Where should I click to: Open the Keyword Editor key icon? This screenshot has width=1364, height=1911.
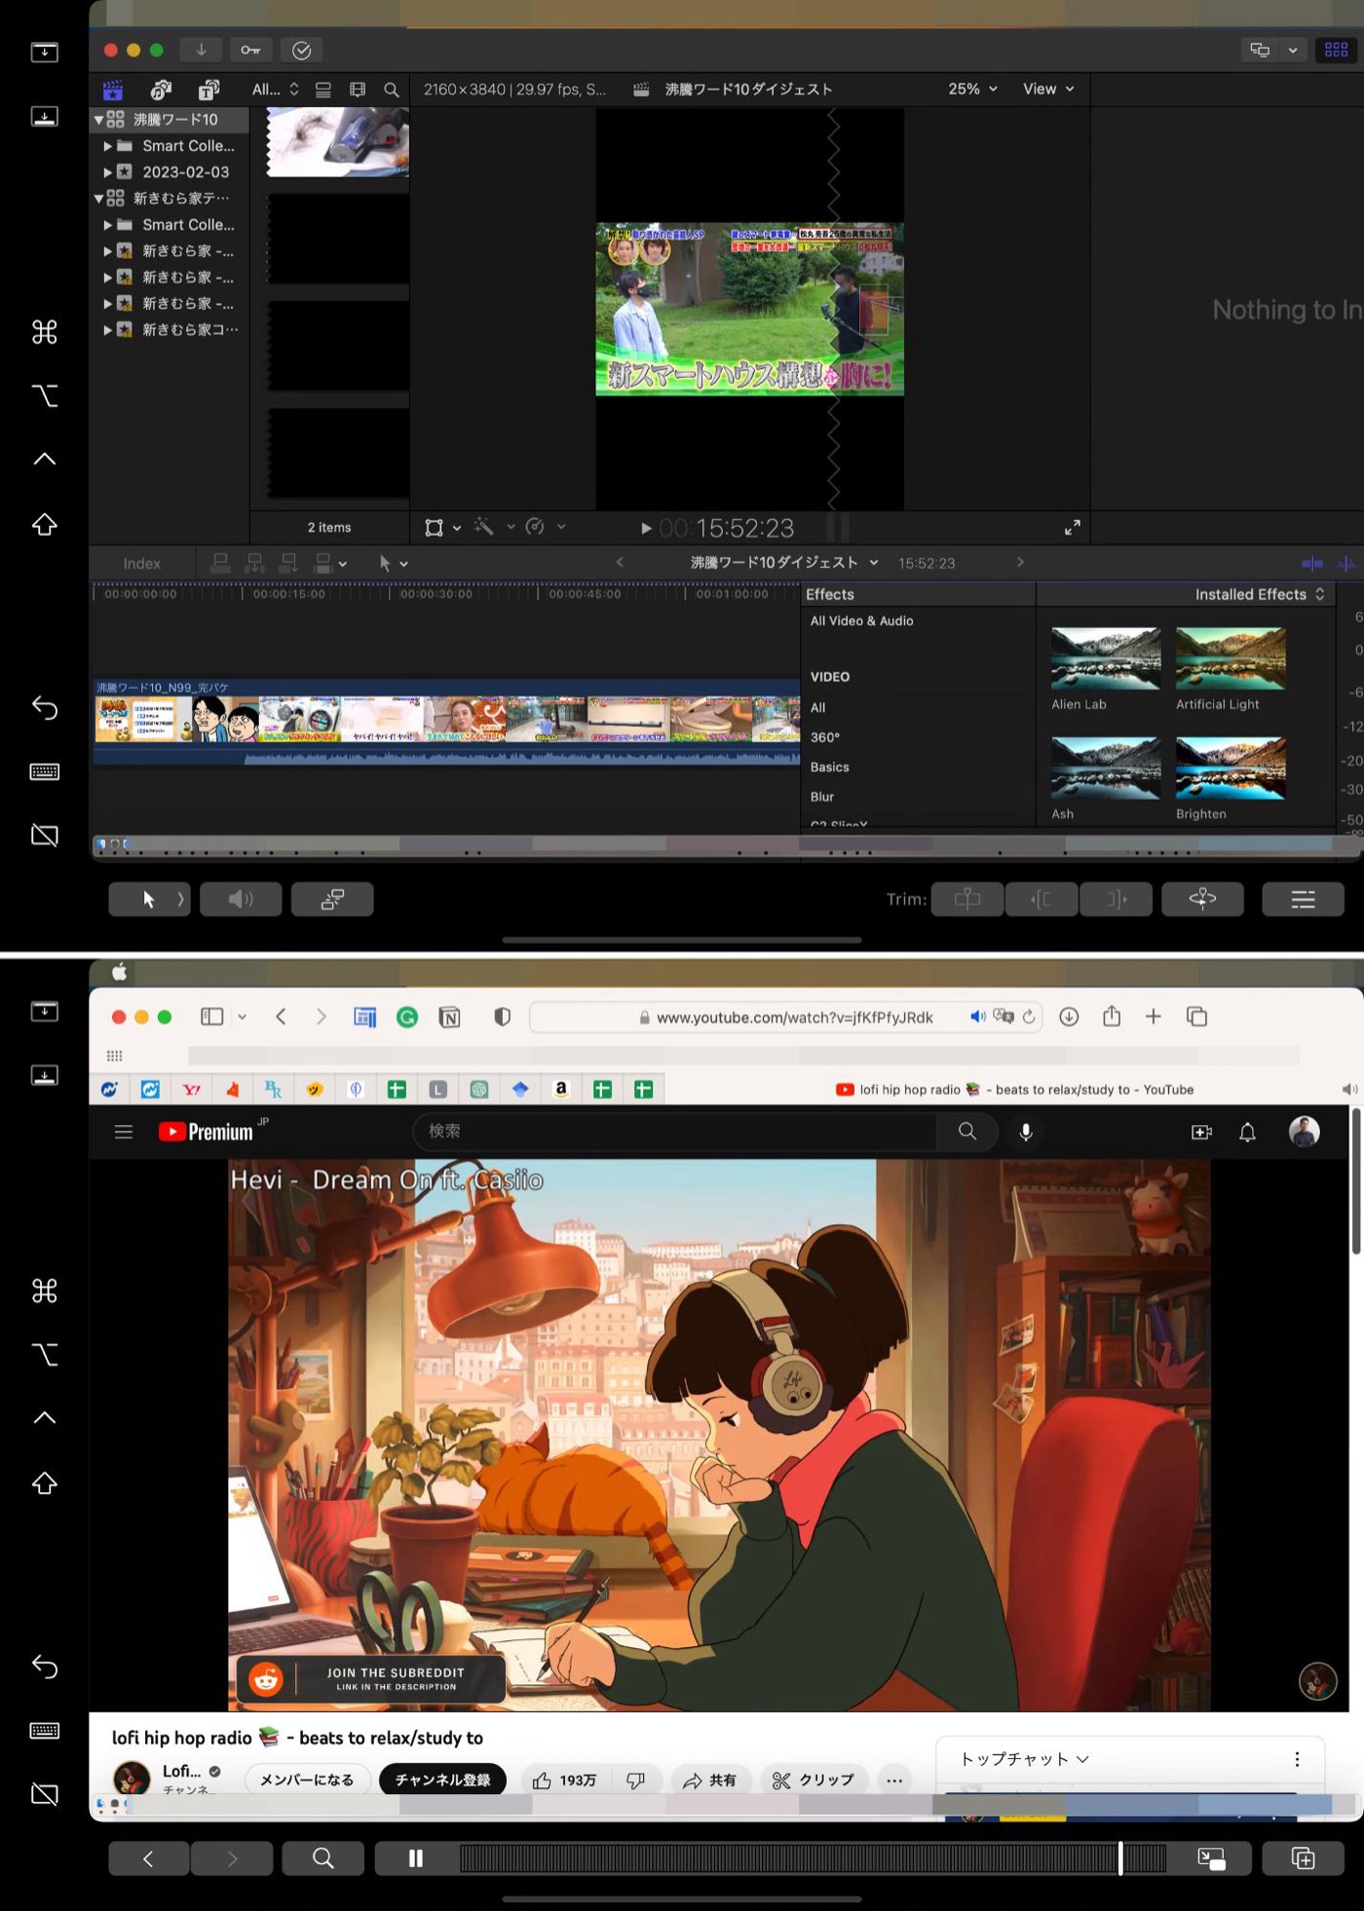[250, 50]
